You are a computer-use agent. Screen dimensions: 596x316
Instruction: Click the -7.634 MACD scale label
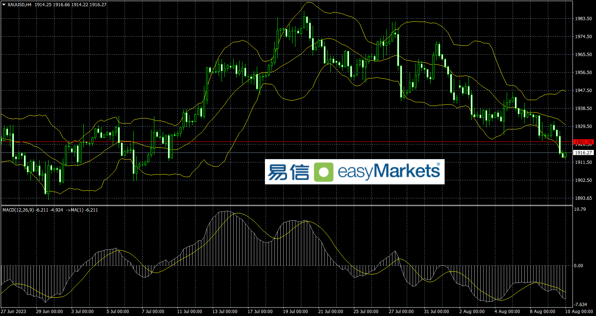(581, 305)
